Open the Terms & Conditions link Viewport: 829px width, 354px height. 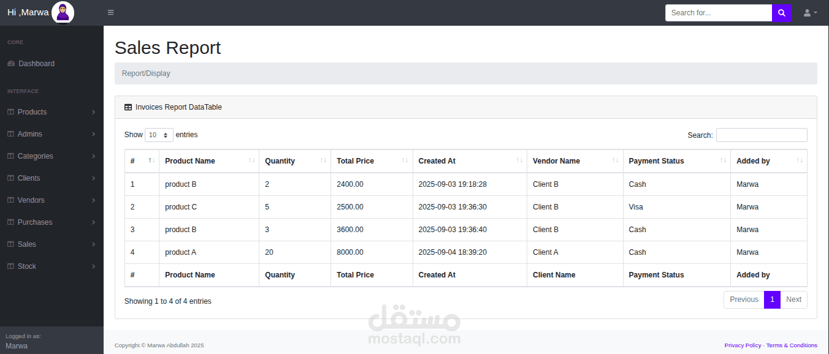click(x=792, y=345)
